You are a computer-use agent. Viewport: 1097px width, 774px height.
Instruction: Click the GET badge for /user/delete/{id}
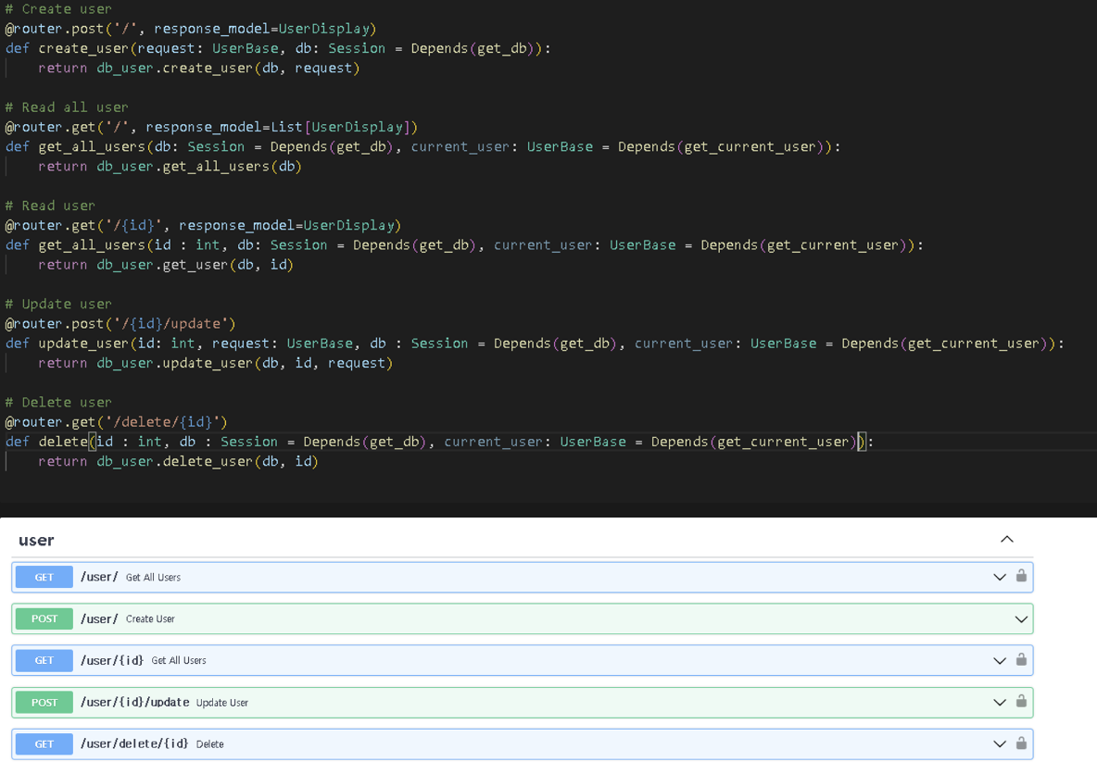(x=44, y=743)
